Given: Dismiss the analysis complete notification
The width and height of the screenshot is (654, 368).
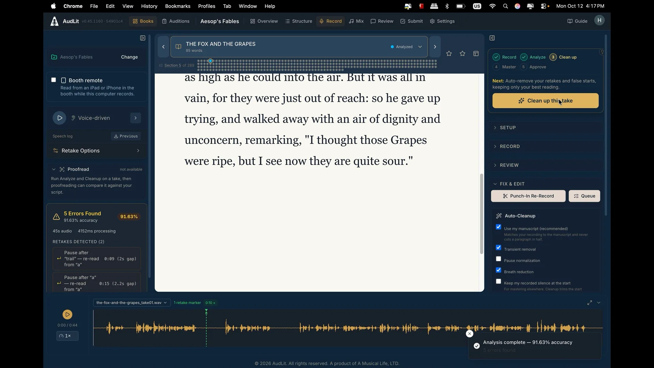Looking at the screenshot, I should (469, 334).
